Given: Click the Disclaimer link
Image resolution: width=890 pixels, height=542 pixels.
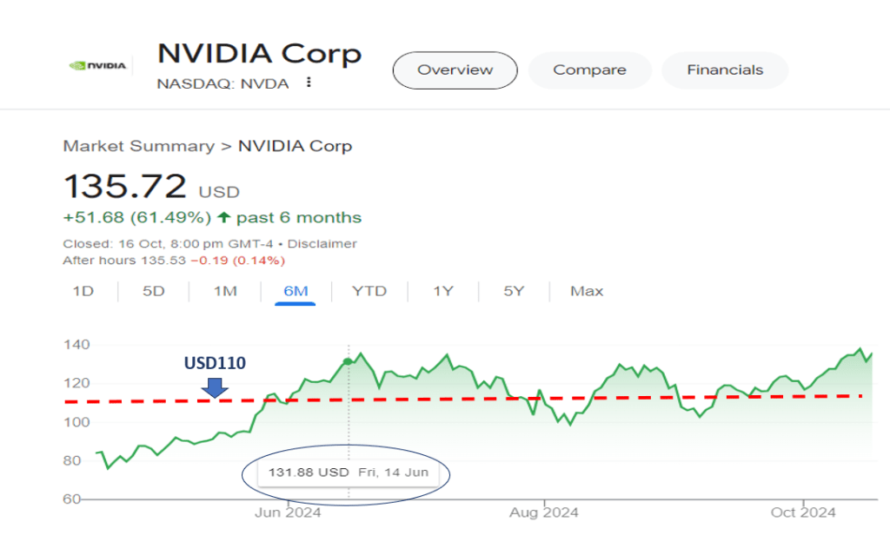Looking at the screenshot, I should click(322, 244).
